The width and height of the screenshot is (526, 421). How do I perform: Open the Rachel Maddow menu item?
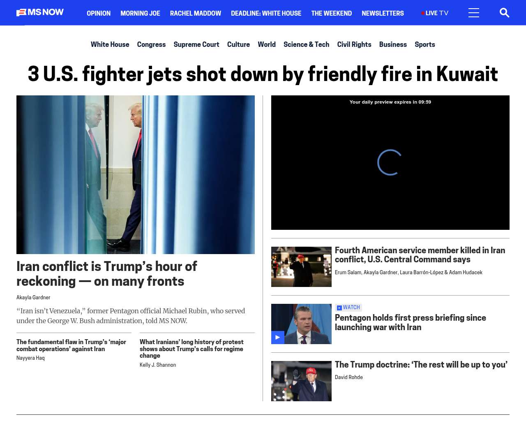pyautogui.click(x=196, y=13)
